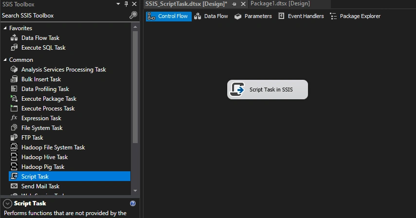Image resolution: width=416 pixels, height=218 pixels.
Task: Collapse the Script Task description pane
Action: [7, 204]
